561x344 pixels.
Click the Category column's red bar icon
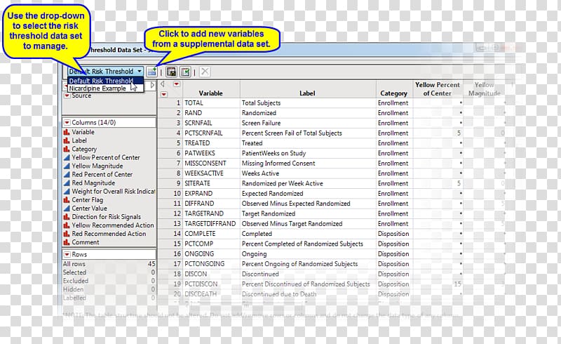[67, 149]
